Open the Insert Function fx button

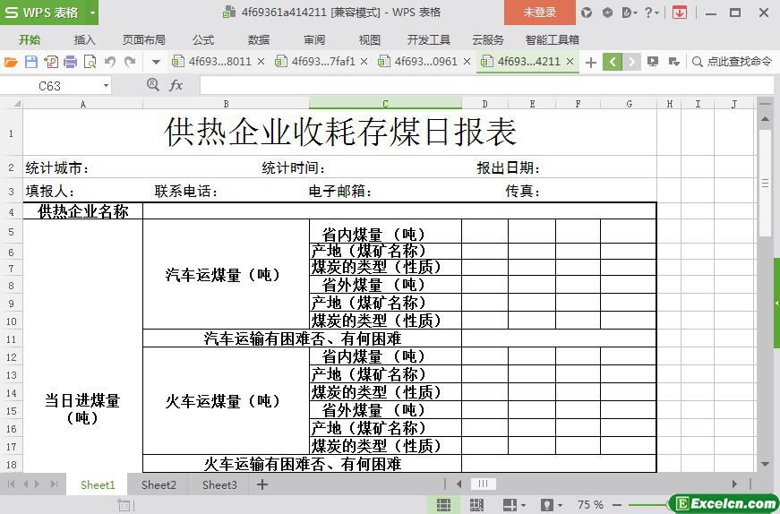click(176, 86)
